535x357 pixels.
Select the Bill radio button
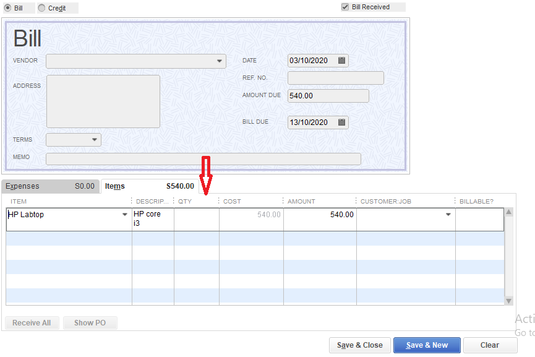tap(8, 8)
